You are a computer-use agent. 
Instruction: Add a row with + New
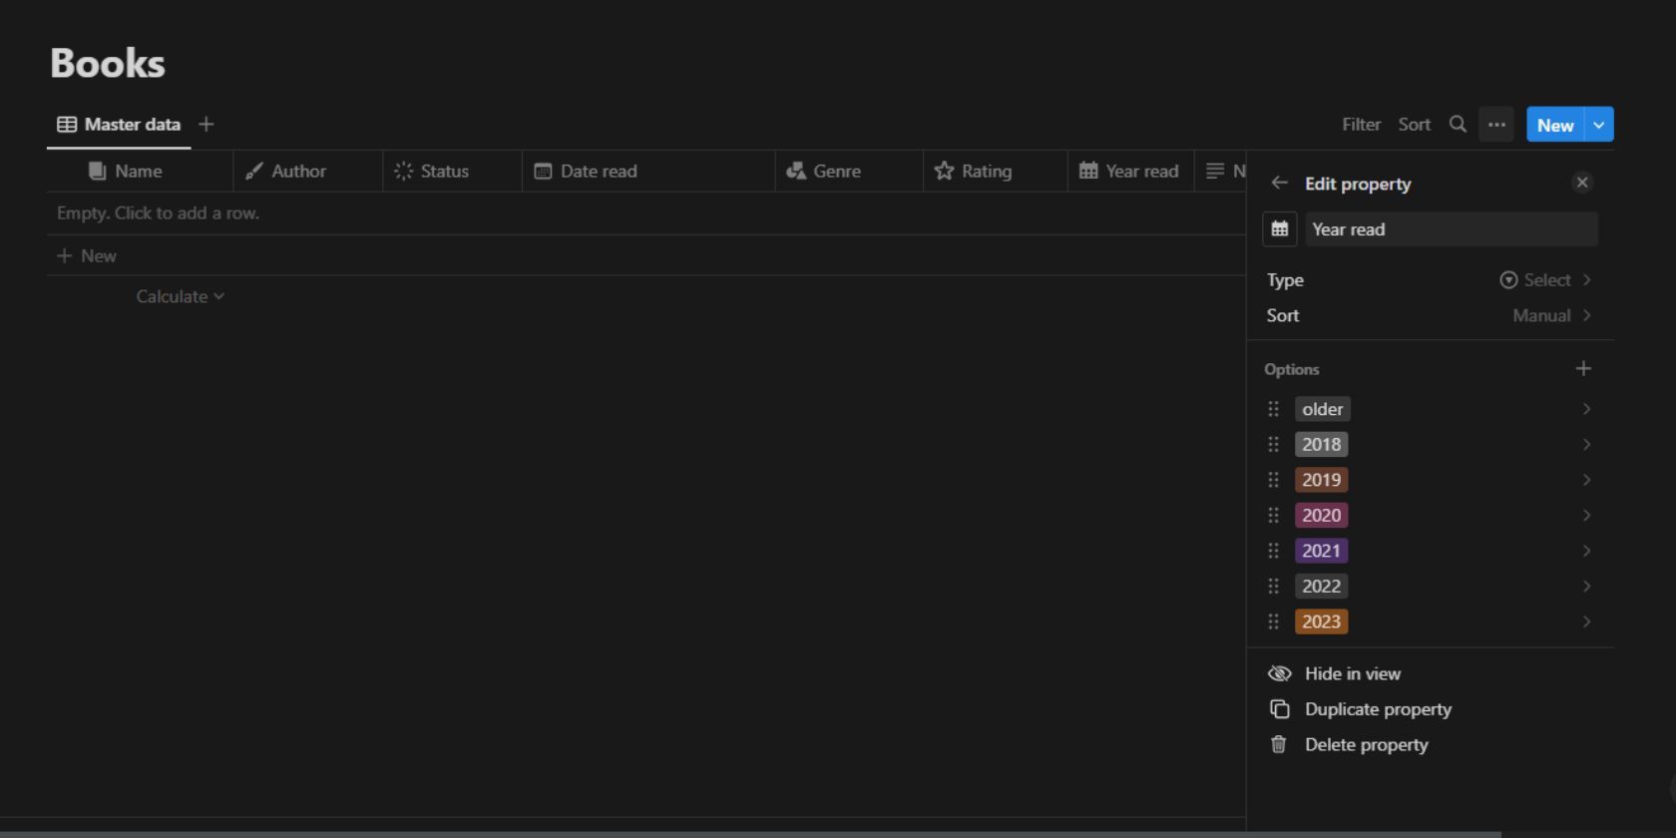(87, 256)
